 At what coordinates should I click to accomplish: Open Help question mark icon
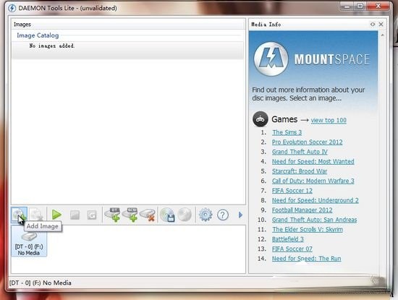[x=223, y=215]
